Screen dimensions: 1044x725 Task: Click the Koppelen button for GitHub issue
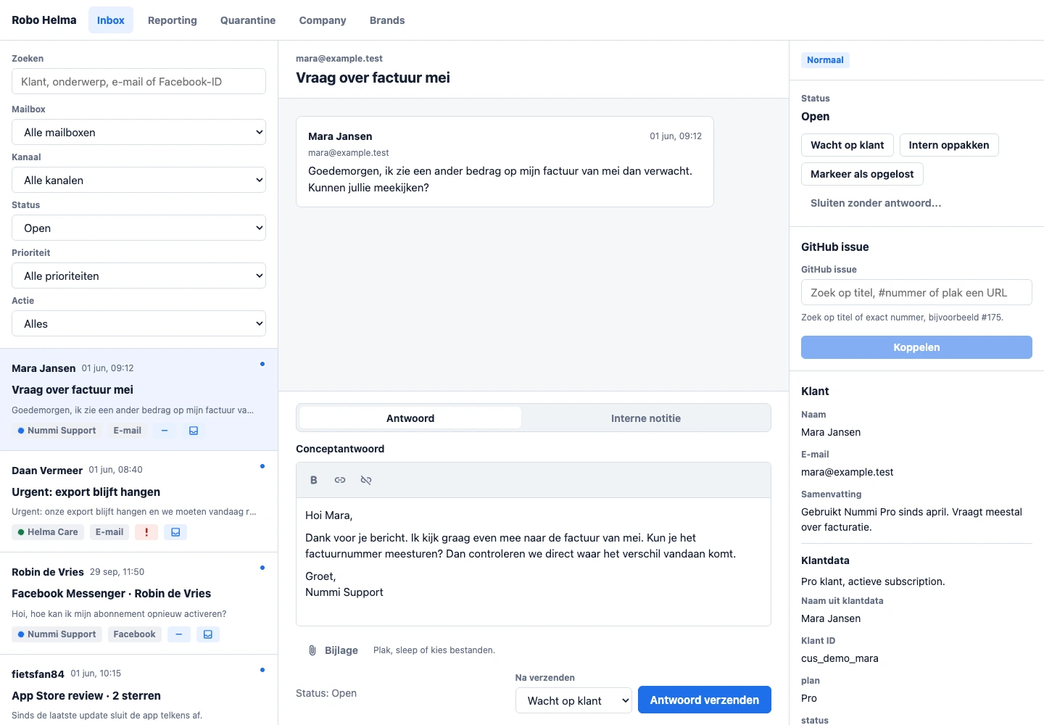point(916,347)
